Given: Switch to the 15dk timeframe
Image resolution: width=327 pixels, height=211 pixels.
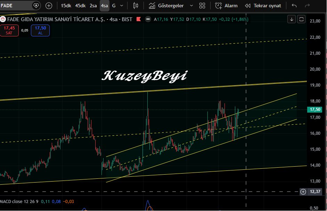Looking at the screenshot, I should point(66,6).
